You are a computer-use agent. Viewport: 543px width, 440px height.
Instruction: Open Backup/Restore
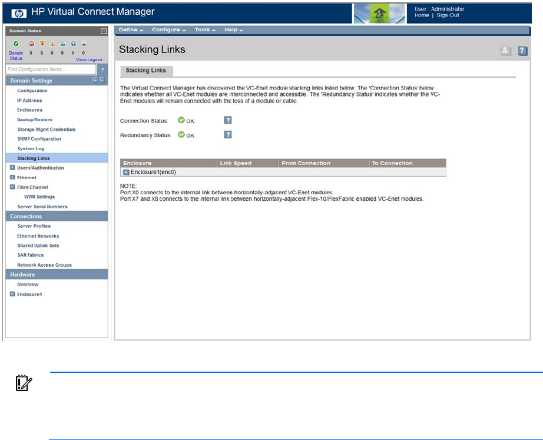coord(35,120)
